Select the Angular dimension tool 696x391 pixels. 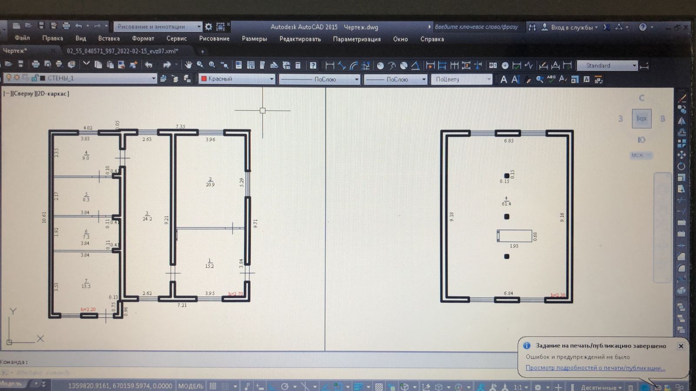point(415,66)
